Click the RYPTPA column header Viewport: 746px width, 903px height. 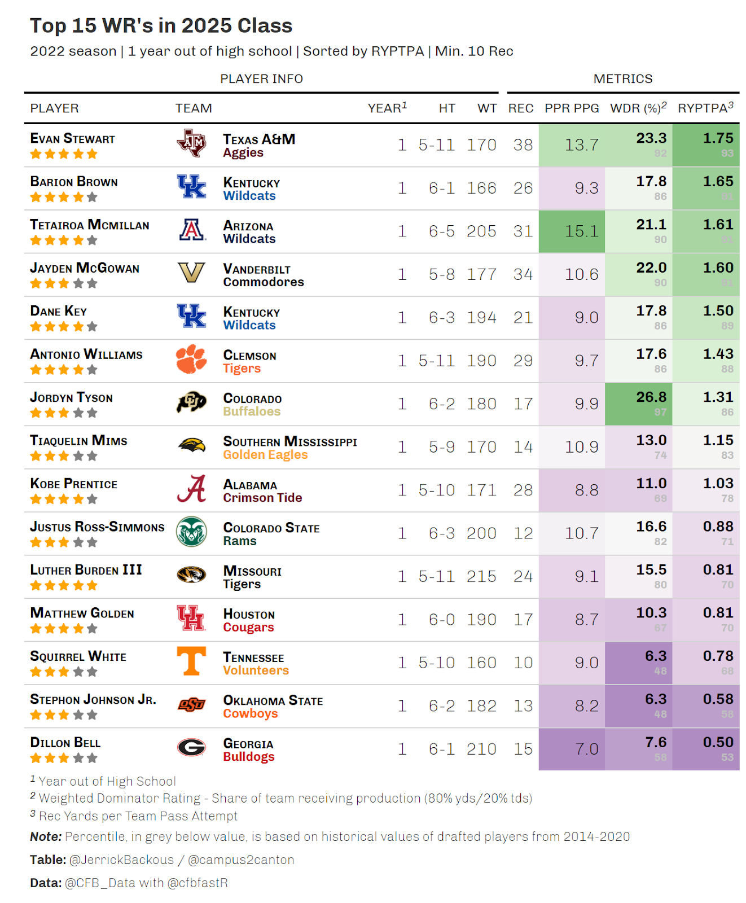pos(705,108)
